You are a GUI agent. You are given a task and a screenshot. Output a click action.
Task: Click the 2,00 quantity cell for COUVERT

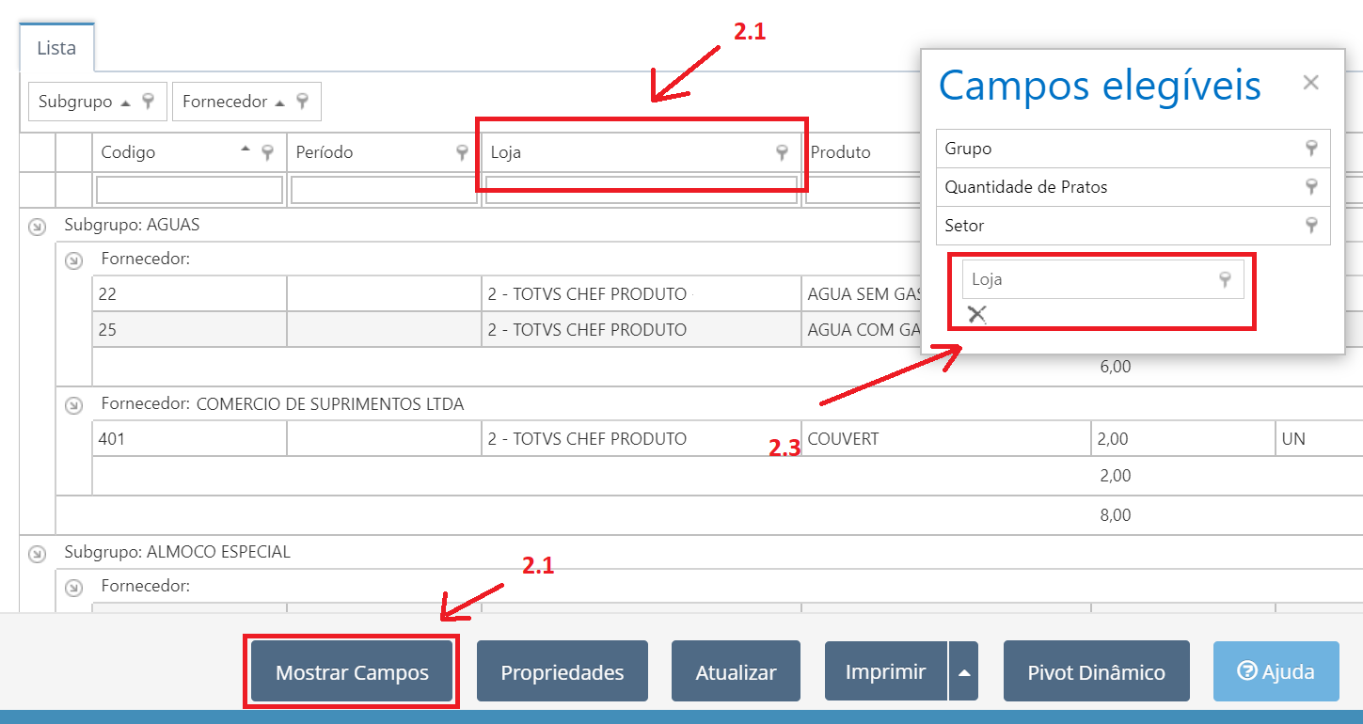pyautogui.click(x=1183, y=439)
